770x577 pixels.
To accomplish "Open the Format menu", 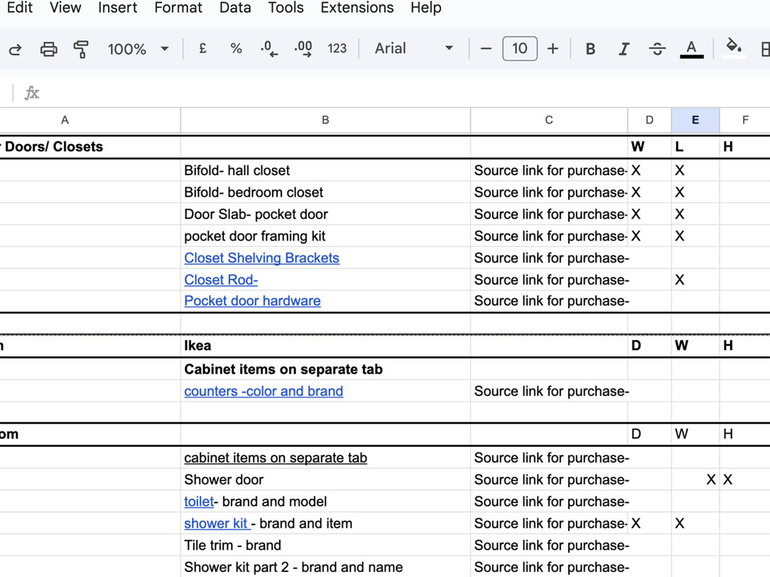I will tap(178, 7).
